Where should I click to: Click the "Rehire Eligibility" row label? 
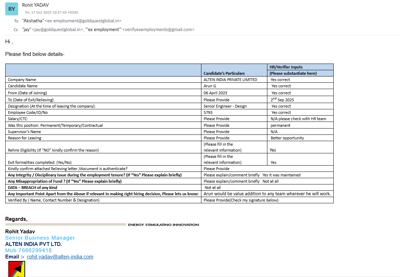pyautogui.click(x=53, y=150)
